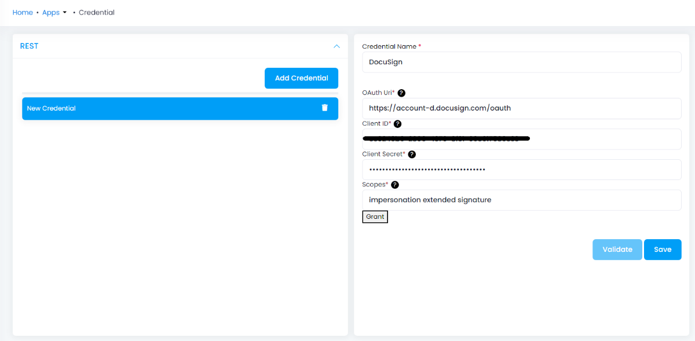
Task: Select the REST section header
Action: (x=29, y=46)
